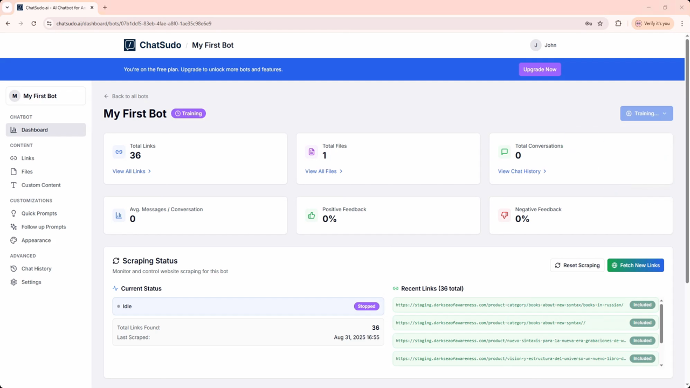Image resolution: width=690 pixels, height=388 pixels.
Task: Click the password key icon in address bar
Action: 589,24
